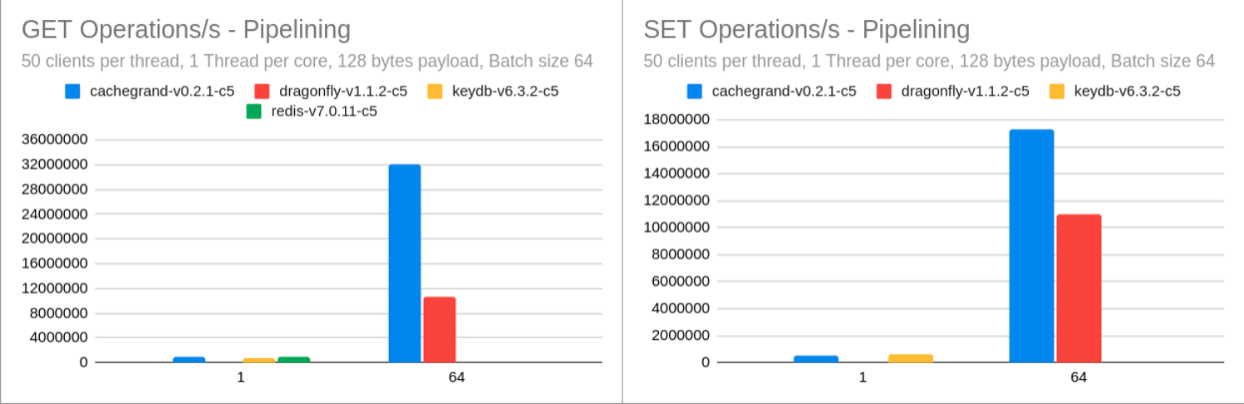1244x404 pixels.
Task: Click the red dragonfly swatch in SET legend
Action: point(885,91)
